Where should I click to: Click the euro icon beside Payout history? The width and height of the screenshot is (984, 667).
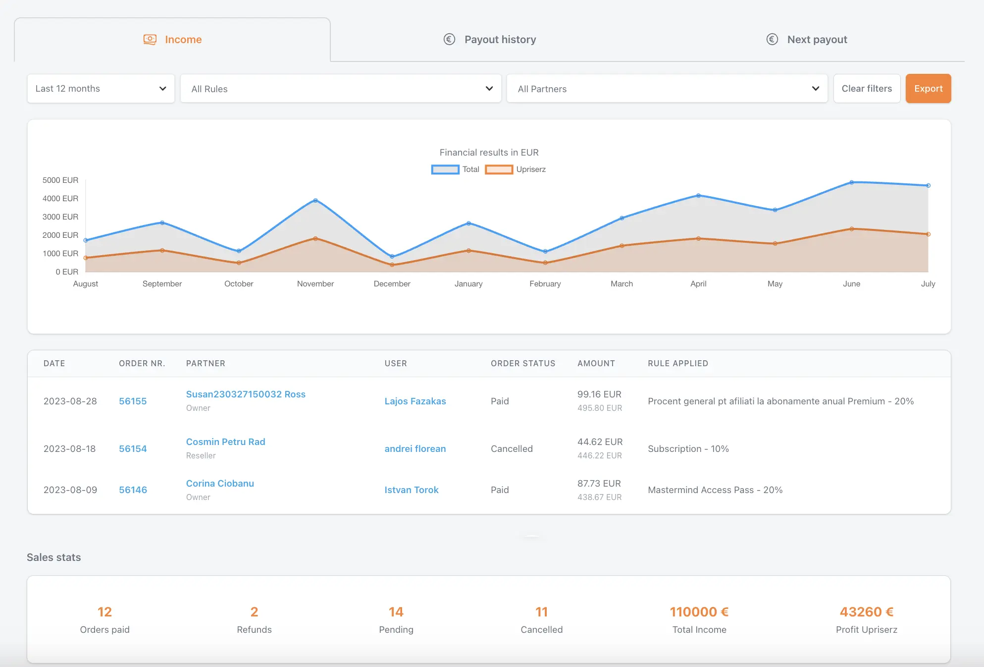click(449, 39)
